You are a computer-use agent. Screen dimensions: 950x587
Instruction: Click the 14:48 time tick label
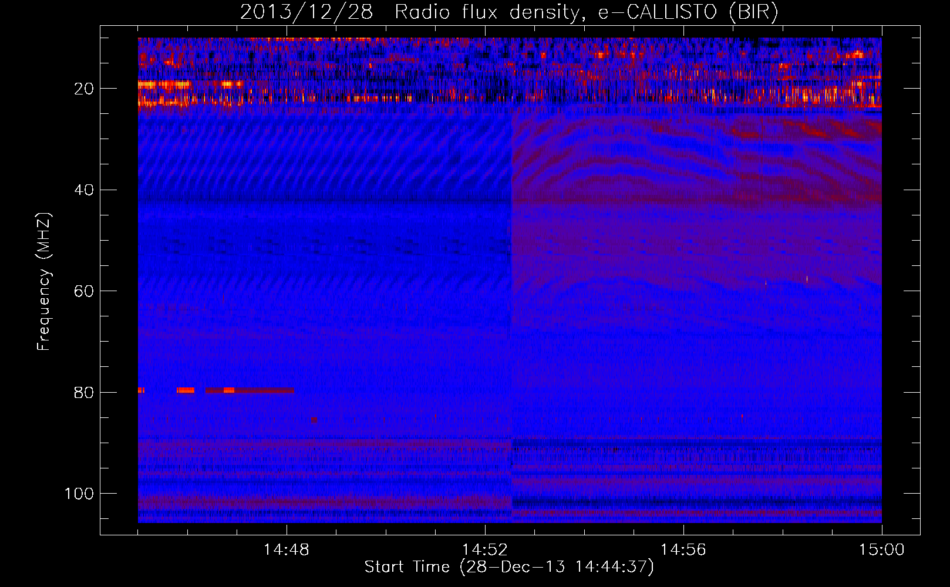(287, 550)
